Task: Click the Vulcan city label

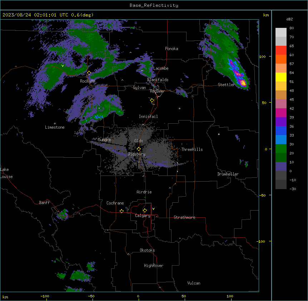Action: [x=194, y=283]
